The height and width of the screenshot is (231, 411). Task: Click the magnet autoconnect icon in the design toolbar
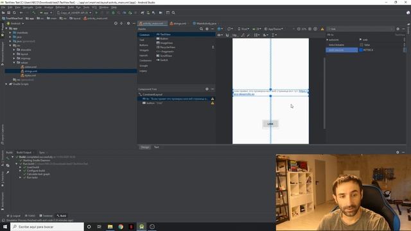227,35
